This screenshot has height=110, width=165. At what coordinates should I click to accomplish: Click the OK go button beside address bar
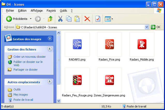tap(156, 27)
